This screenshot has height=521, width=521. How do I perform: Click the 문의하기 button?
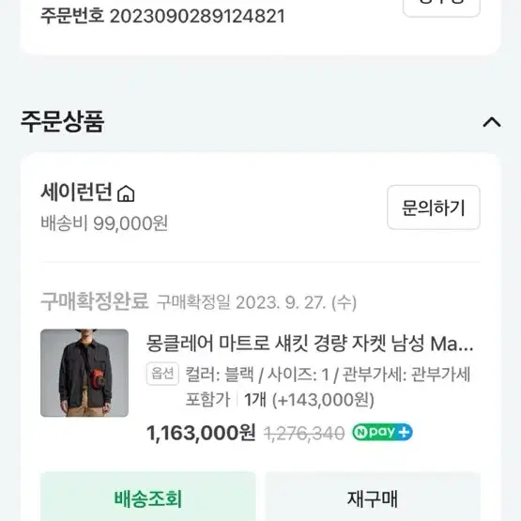click(434, 207)
